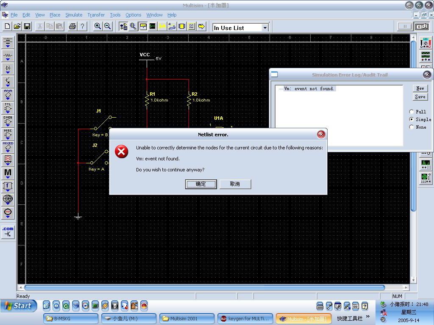Open the green grapher icon
This screenshot has height=325, width=434.
pyautogui.click(x=153, y=27)
